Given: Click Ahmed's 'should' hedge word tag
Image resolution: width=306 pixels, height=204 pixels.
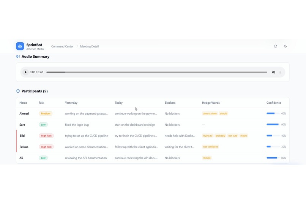Looking at the screenshot, I should [223, 114].
